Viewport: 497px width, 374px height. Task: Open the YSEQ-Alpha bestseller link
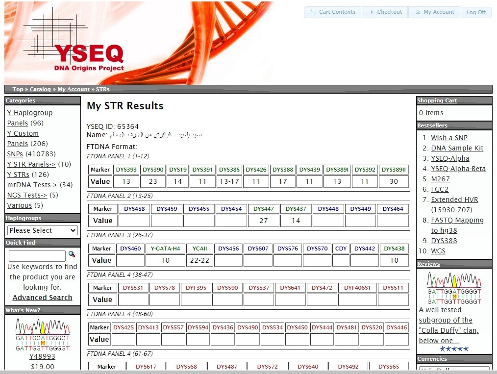[x=450, y=158]
